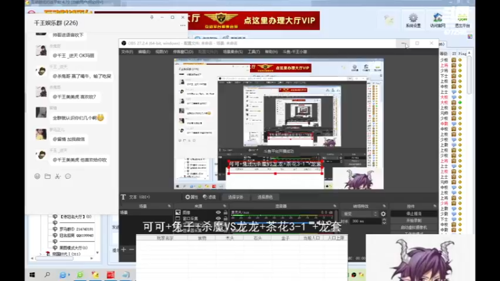Open Internet Explorer from the taskbar
The image size is (500, 281).
[64, 275]
